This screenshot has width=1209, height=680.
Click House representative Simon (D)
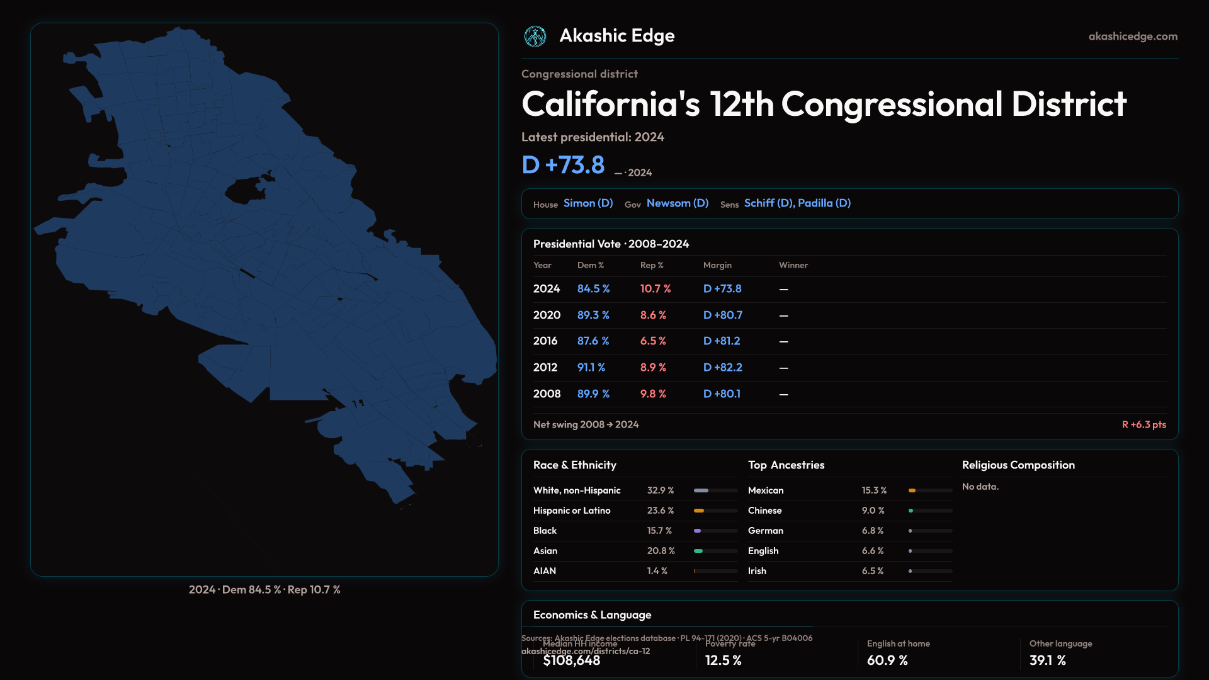(x=587, y=203)
